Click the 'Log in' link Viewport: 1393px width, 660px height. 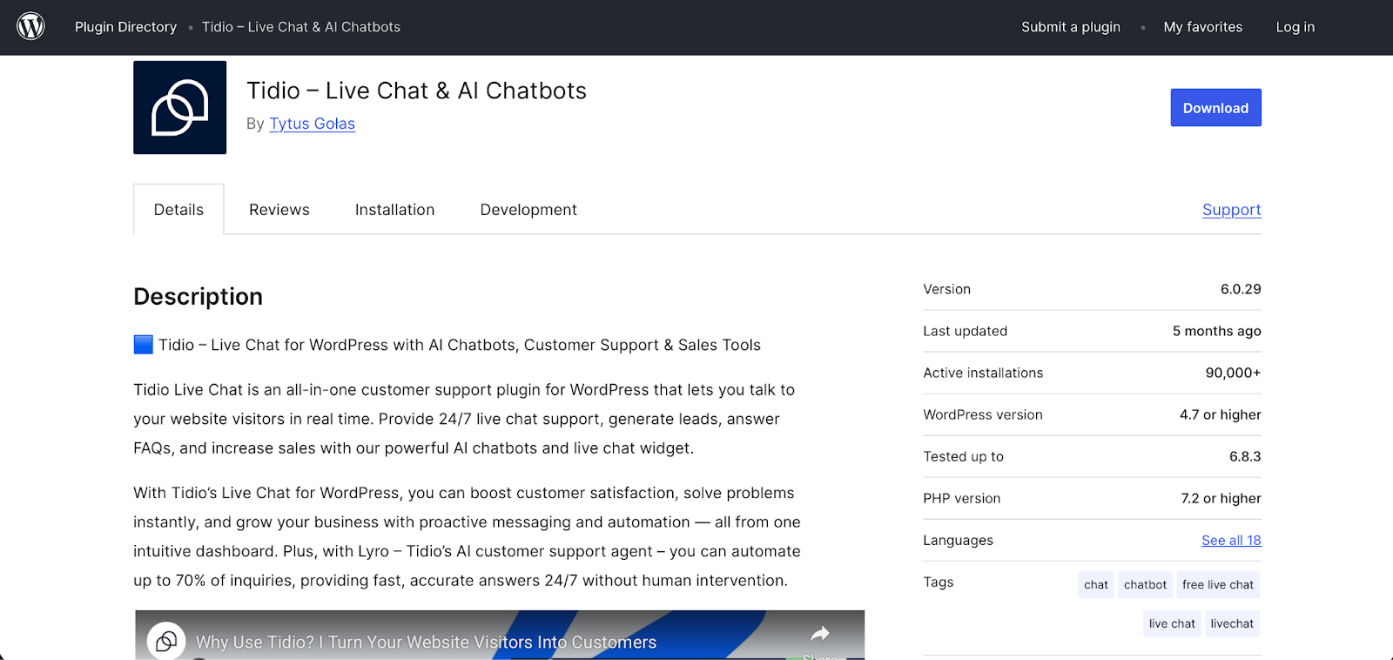[1295, 26]
